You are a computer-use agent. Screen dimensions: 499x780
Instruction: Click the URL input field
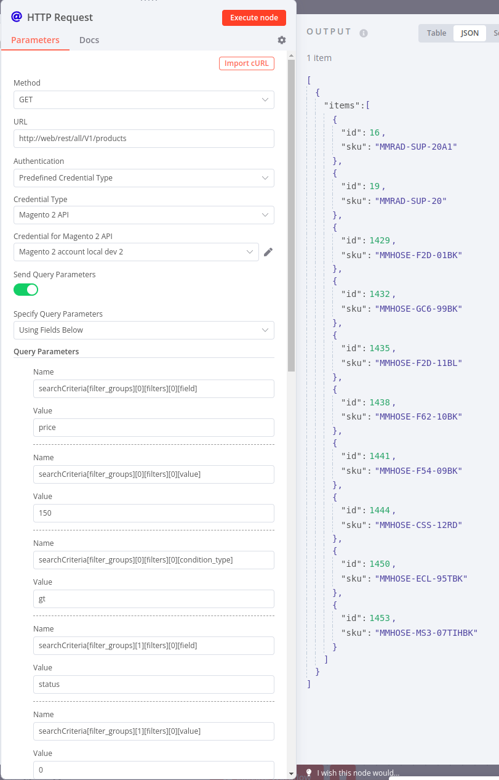pos(143,138)
